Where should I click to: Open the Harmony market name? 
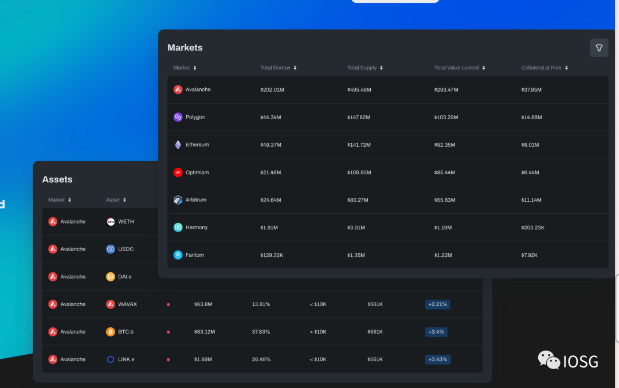coord(197,228)
